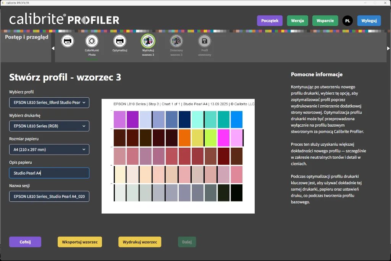
Task: Click inside the Opis papieru text field
Action: click(x=49, y=173)
